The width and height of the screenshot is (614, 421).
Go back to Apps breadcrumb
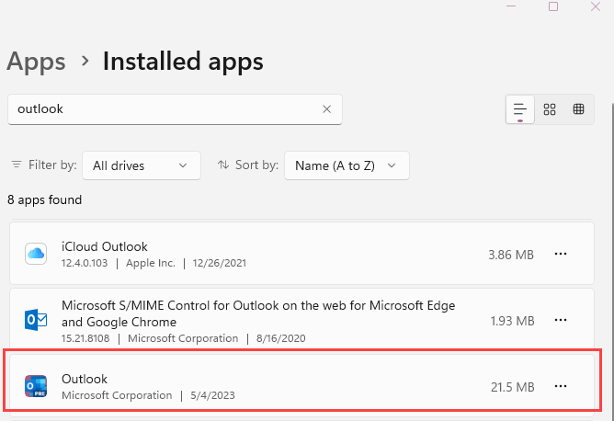point(37,62)
